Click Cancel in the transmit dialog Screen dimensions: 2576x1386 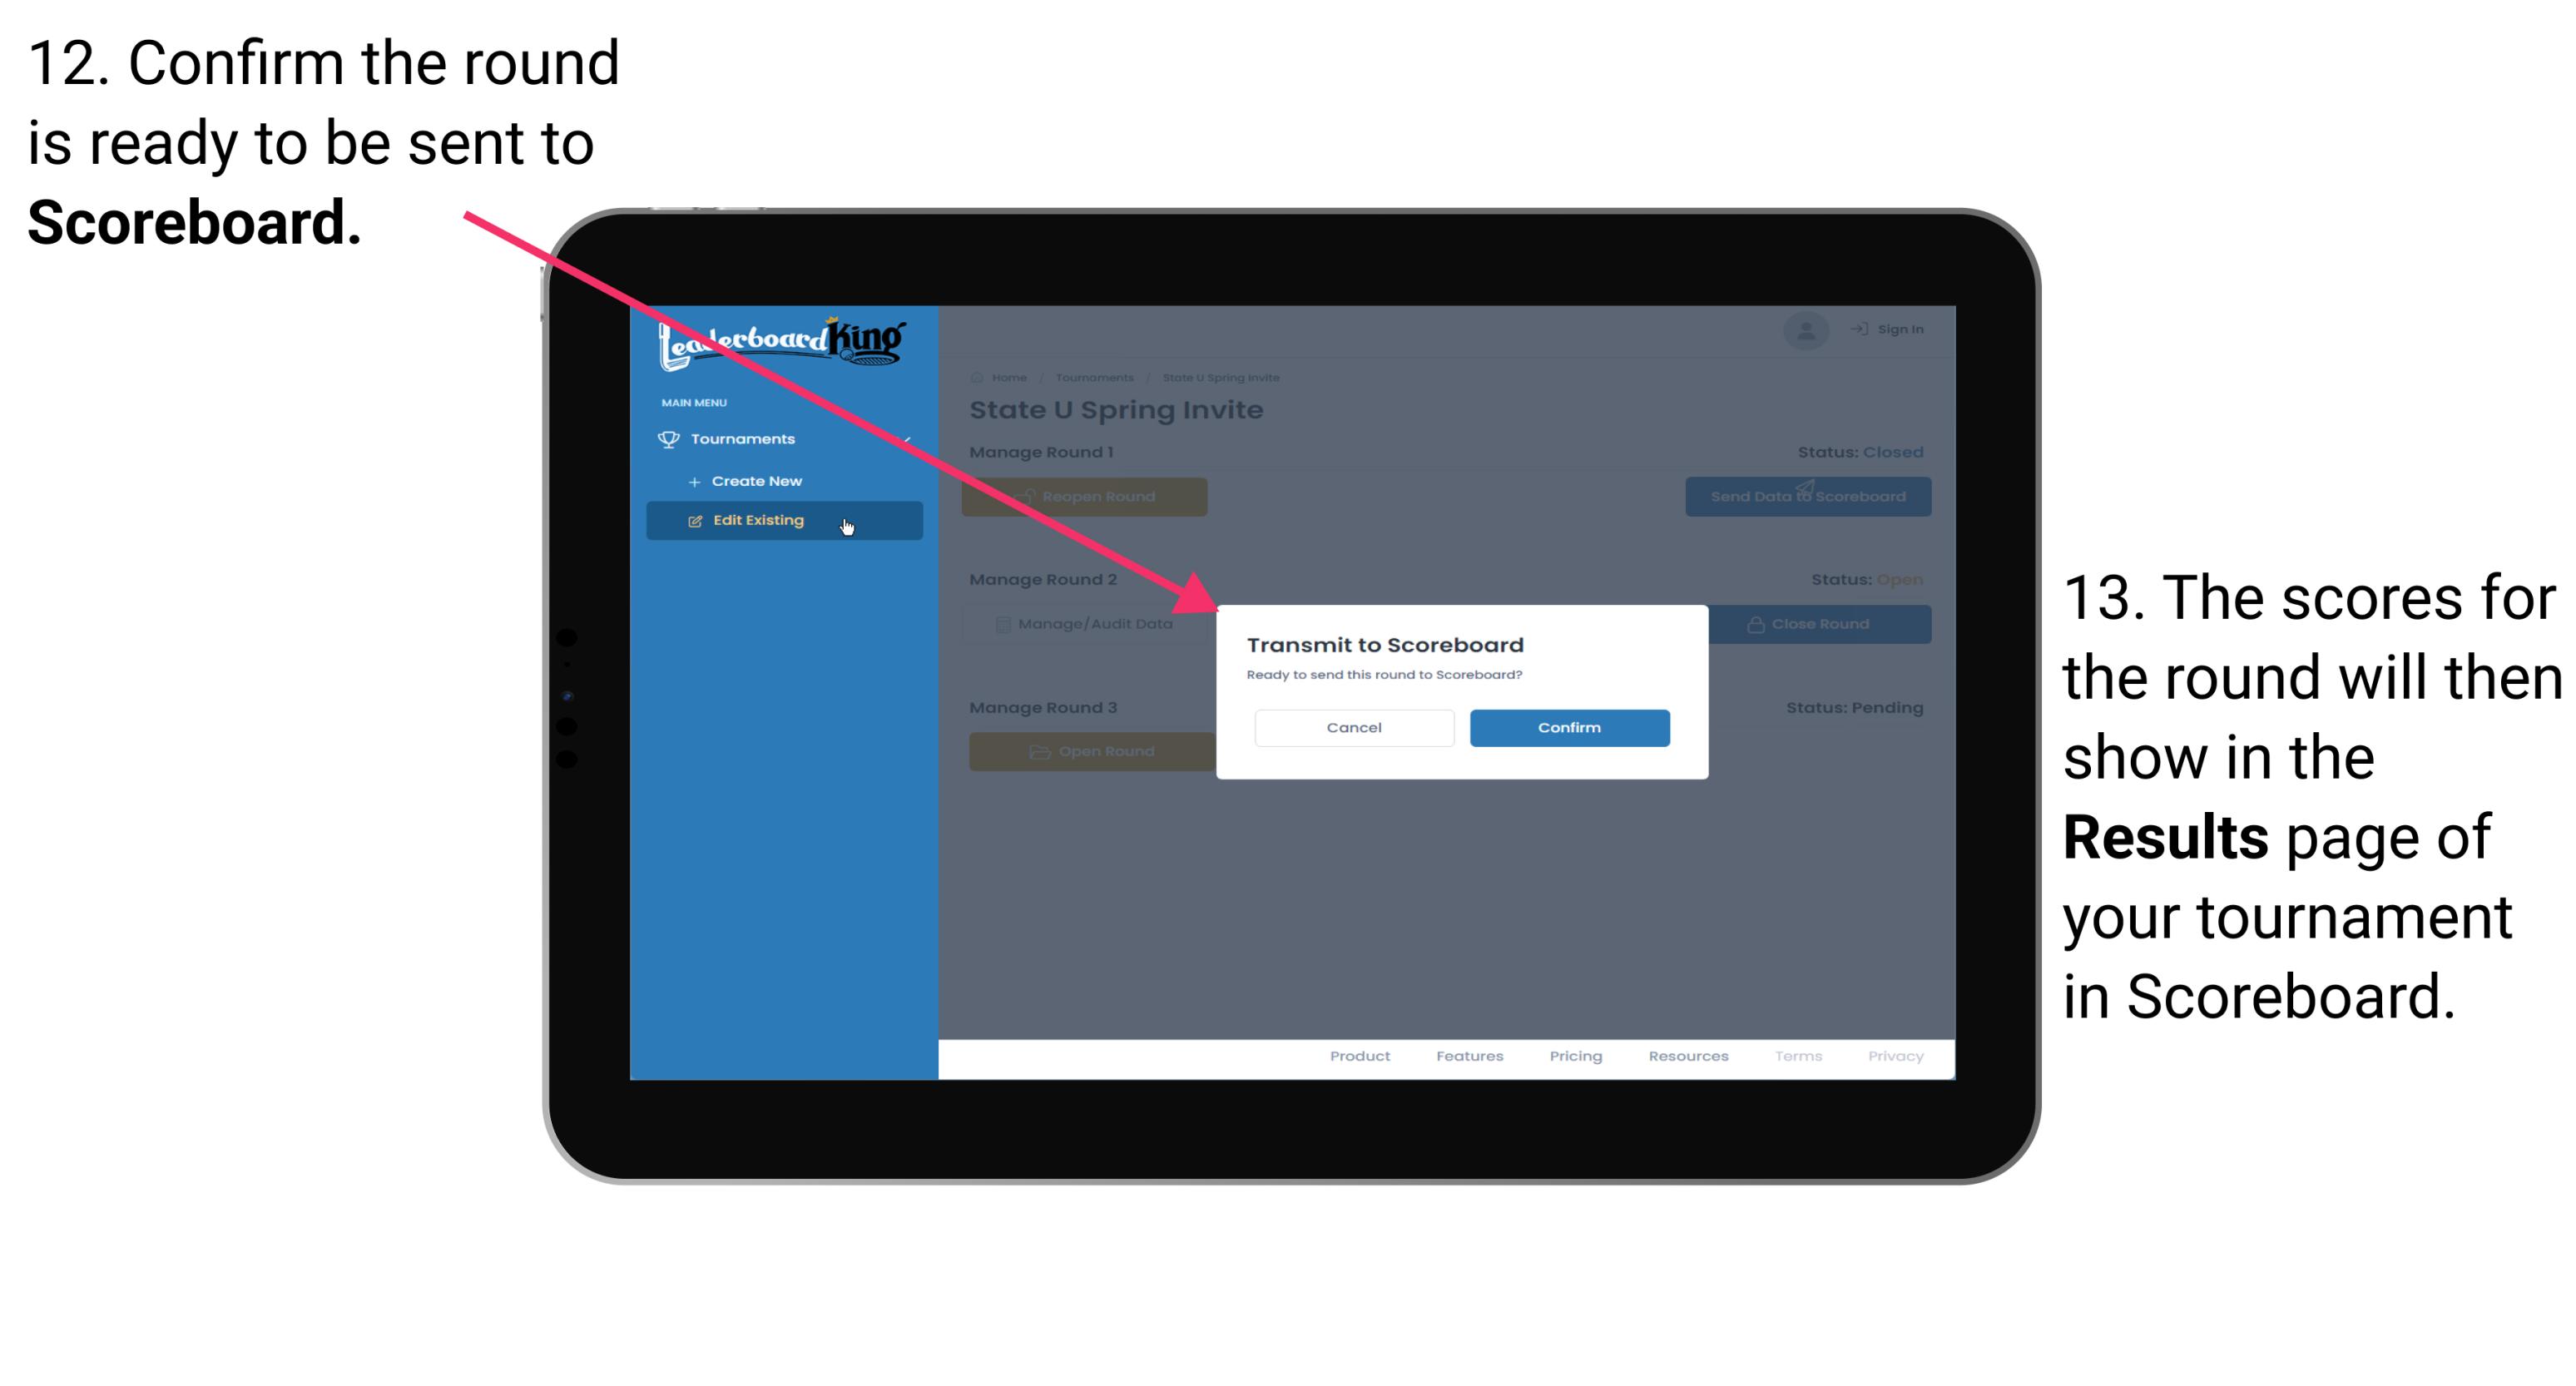(1355, 725)
